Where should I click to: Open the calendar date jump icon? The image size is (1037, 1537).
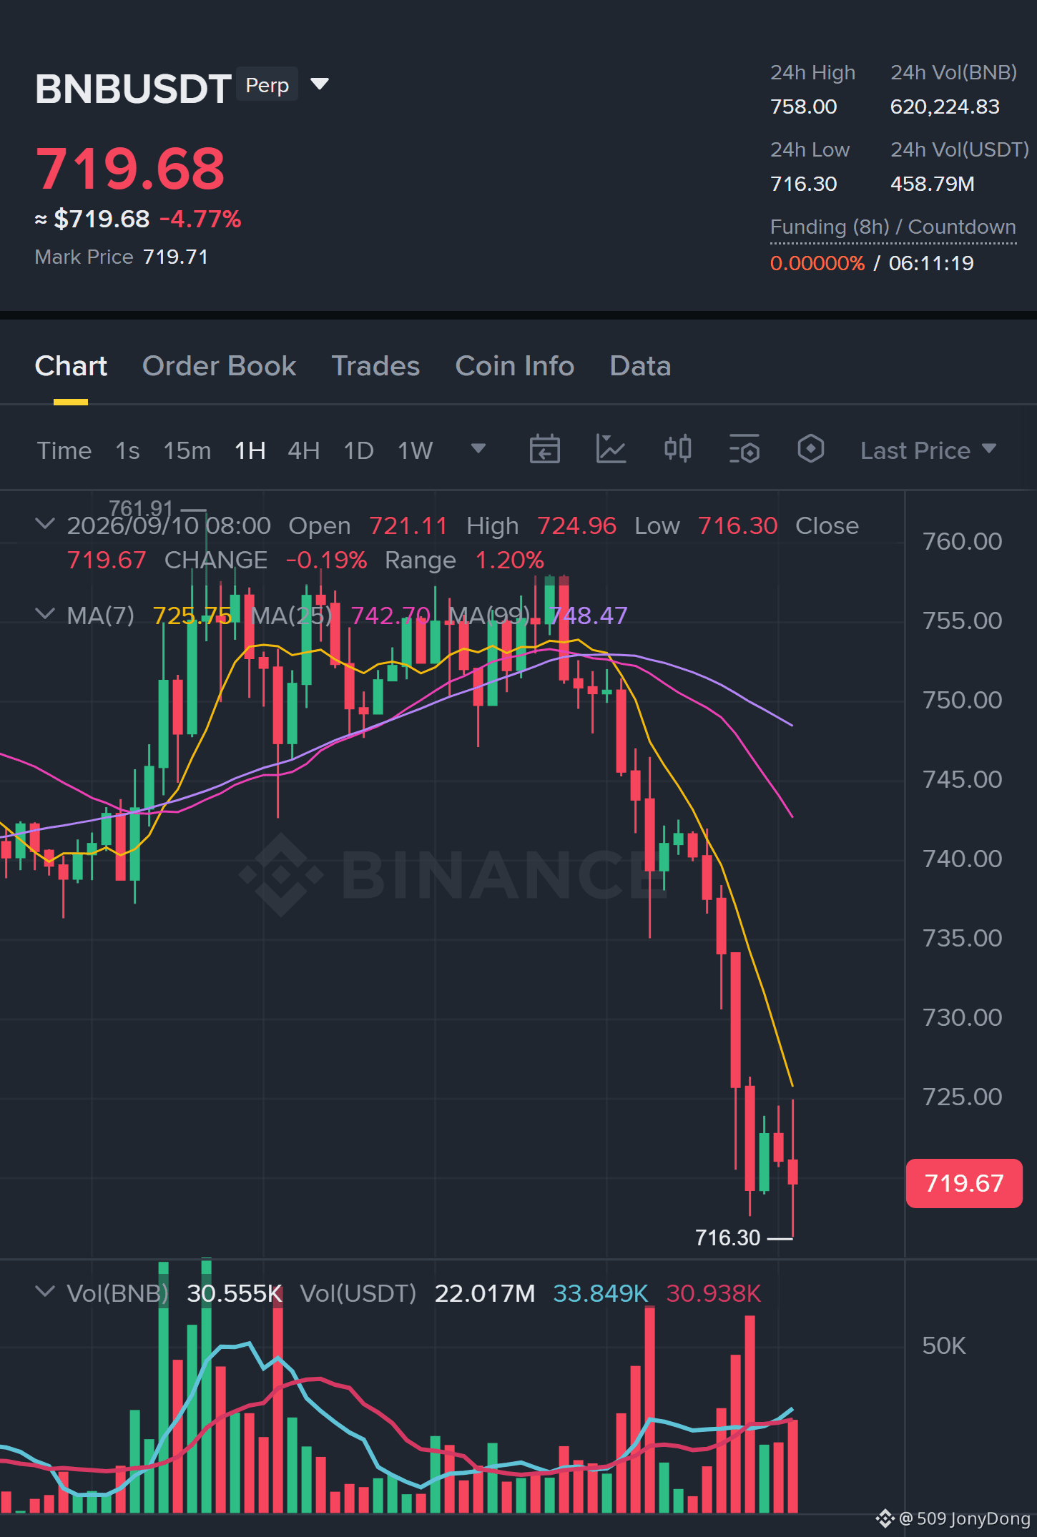544,450
